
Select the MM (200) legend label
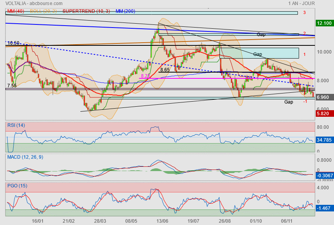[125, 11]
